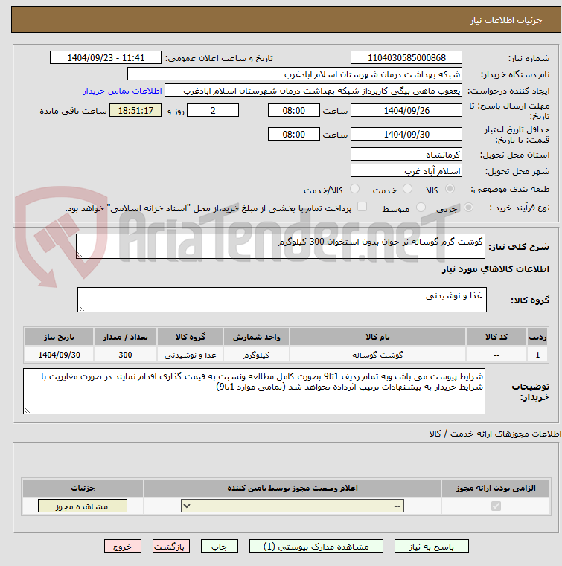This screenshot has height=566, width=562.
Task: Click the واحد شمارش column header
Action: (x=257, y=337)
